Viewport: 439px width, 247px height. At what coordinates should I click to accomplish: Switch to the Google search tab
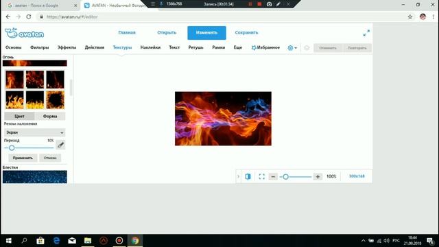pos(41,5)
